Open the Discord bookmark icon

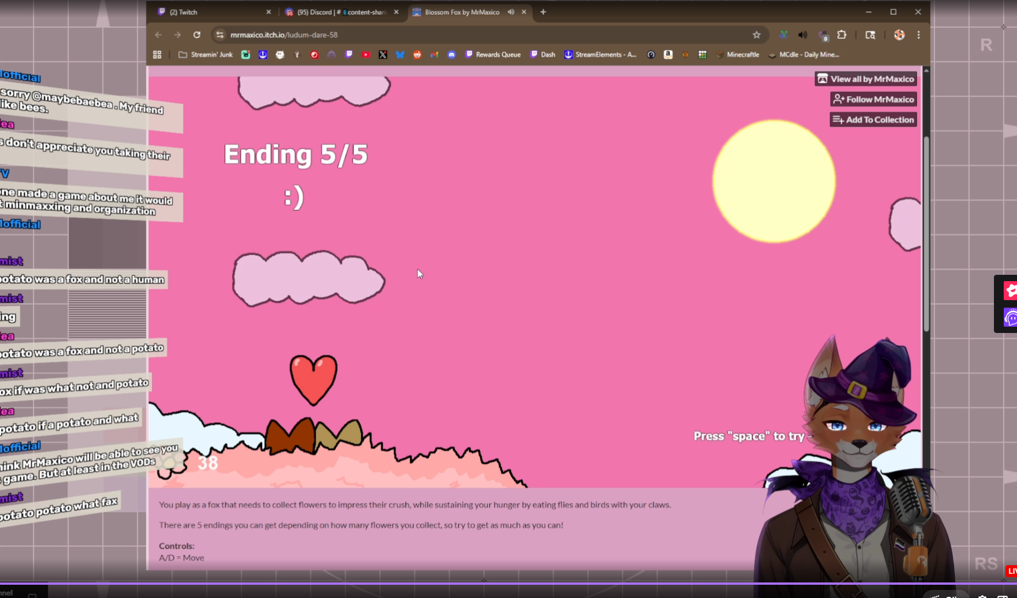(452, 55)
